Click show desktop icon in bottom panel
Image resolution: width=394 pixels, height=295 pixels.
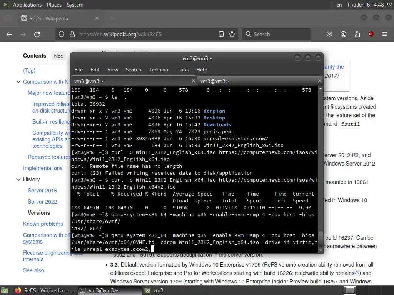click(x=5, y=291)
